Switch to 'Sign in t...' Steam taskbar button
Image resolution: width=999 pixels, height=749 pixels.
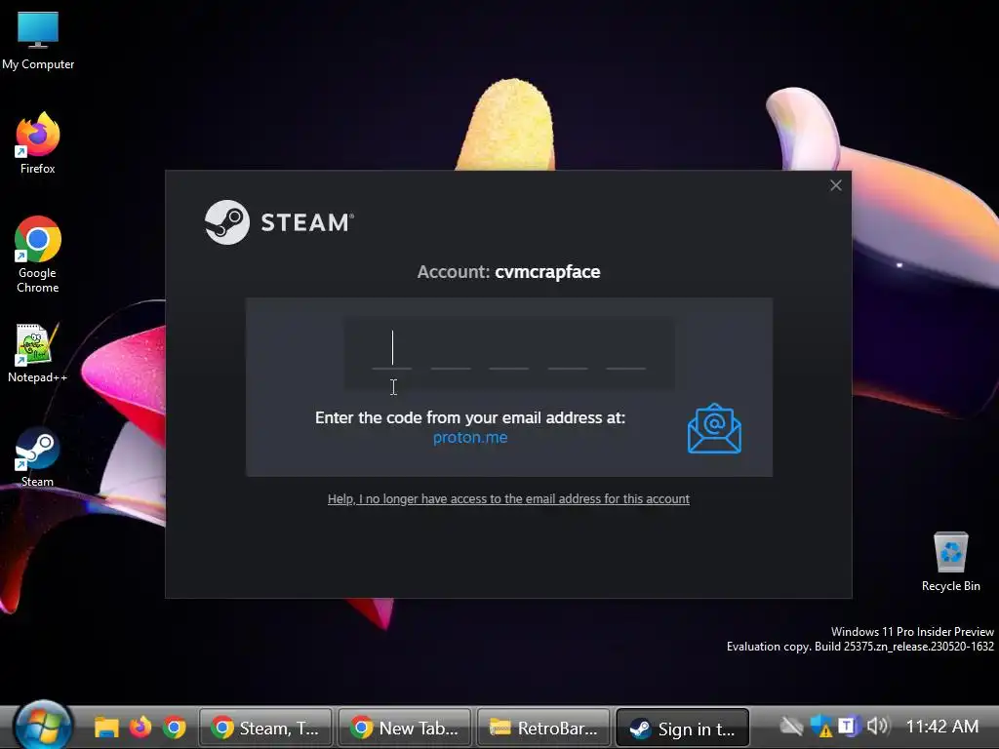[x=682, y=728]
